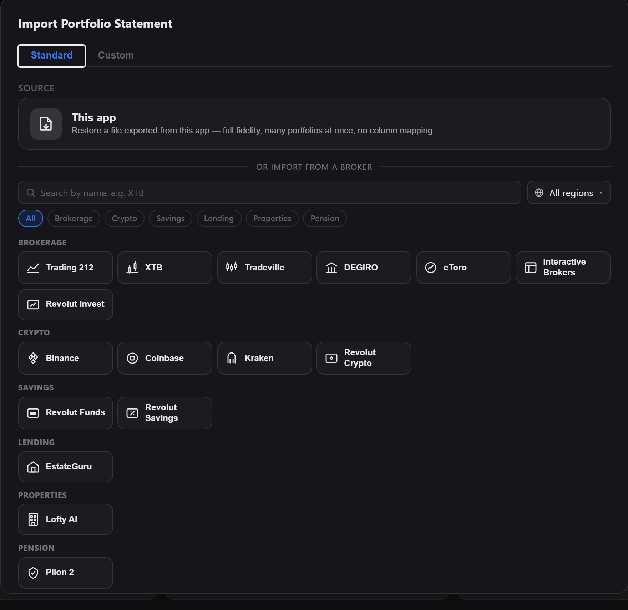Click the BROKERAGE section heading
The image size is (628, 610).
tap(42, 243)
